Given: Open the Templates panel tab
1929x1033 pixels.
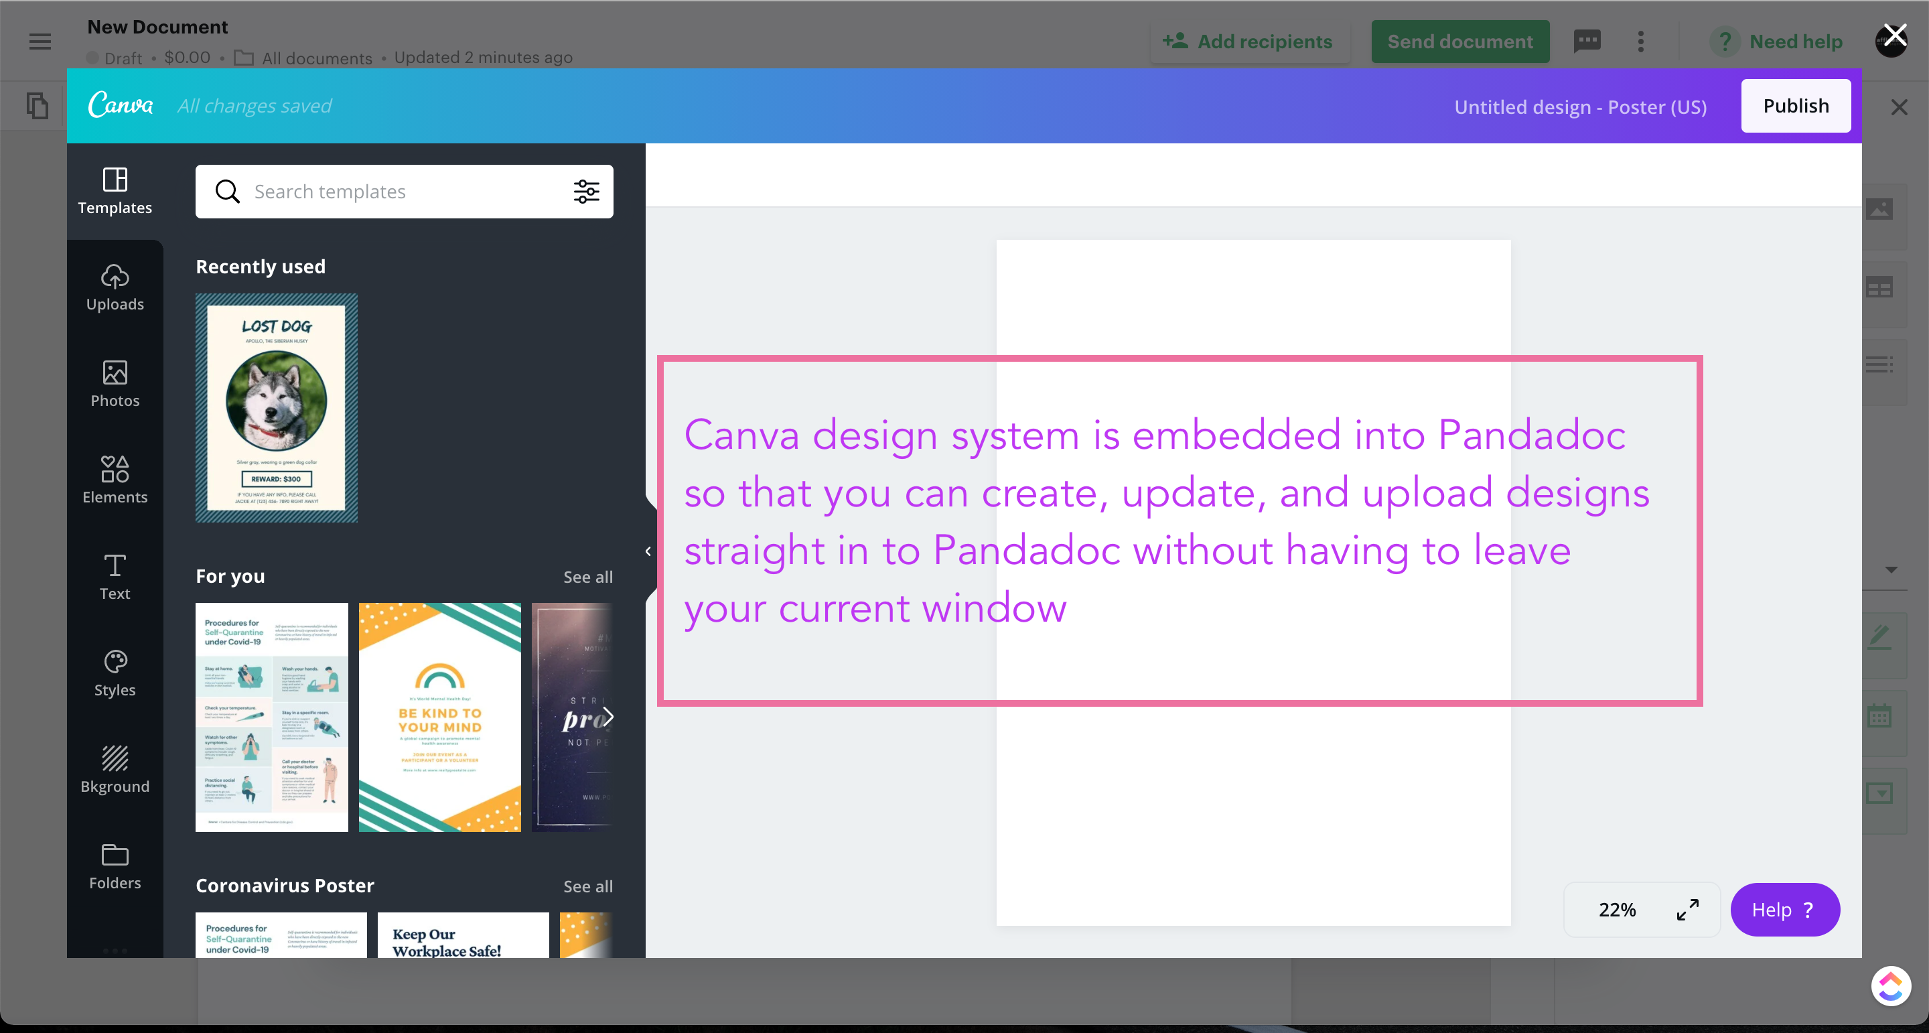Looking at the screenshot, I should coord(115,192).
